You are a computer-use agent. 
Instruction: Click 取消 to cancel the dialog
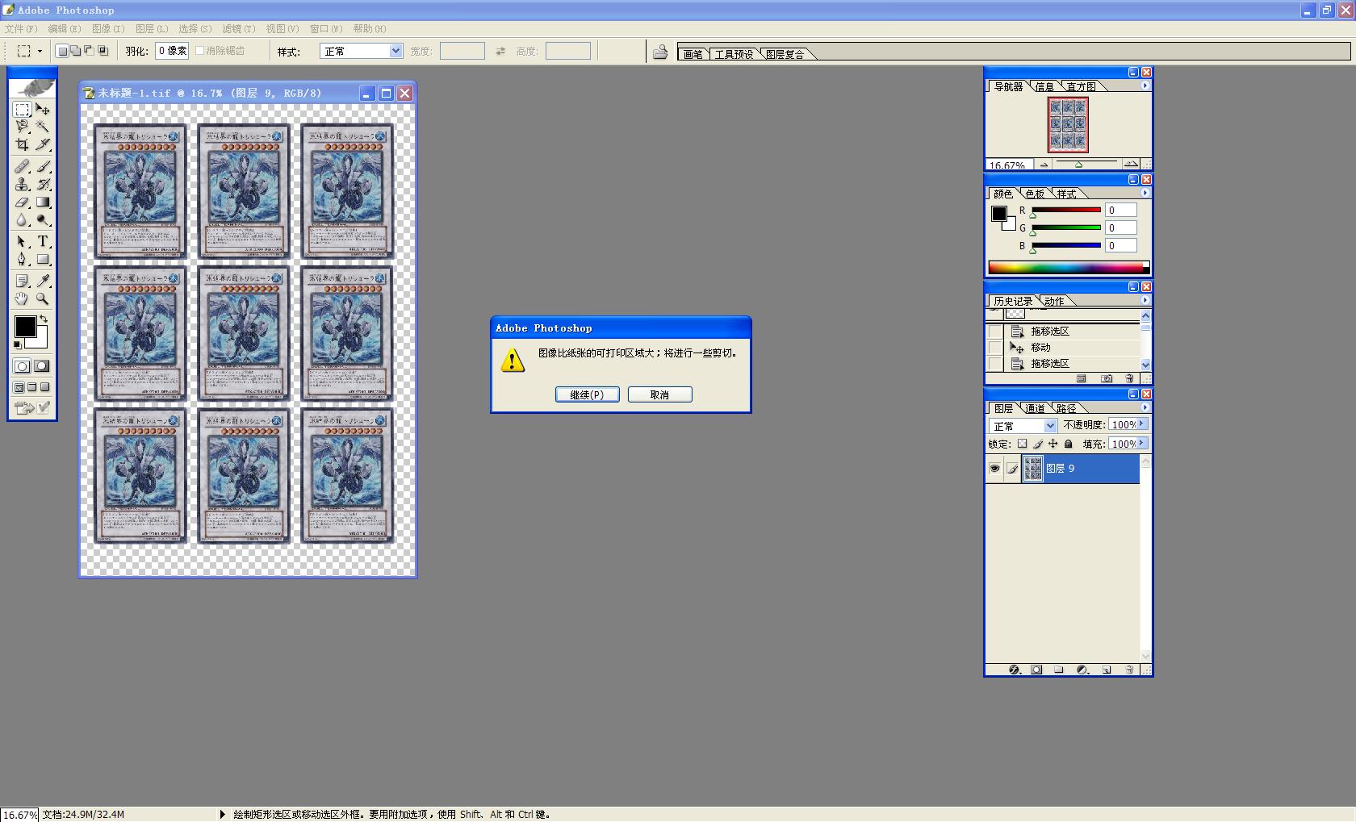coord(660,394)
